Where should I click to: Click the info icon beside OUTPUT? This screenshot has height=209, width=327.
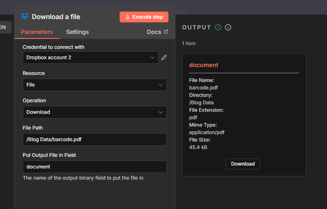(x=228, y=27)
